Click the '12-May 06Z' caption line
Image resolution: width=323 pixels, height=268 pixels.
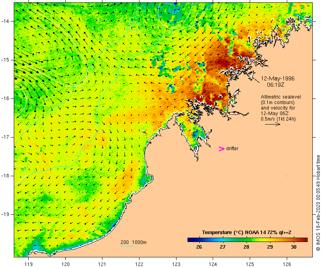(275, 114)
